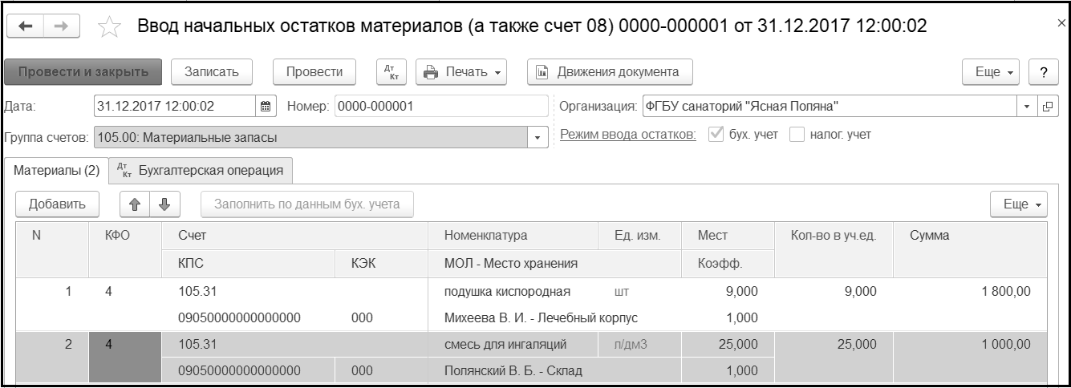Add document to favorites with star

[x=108, y=27]
